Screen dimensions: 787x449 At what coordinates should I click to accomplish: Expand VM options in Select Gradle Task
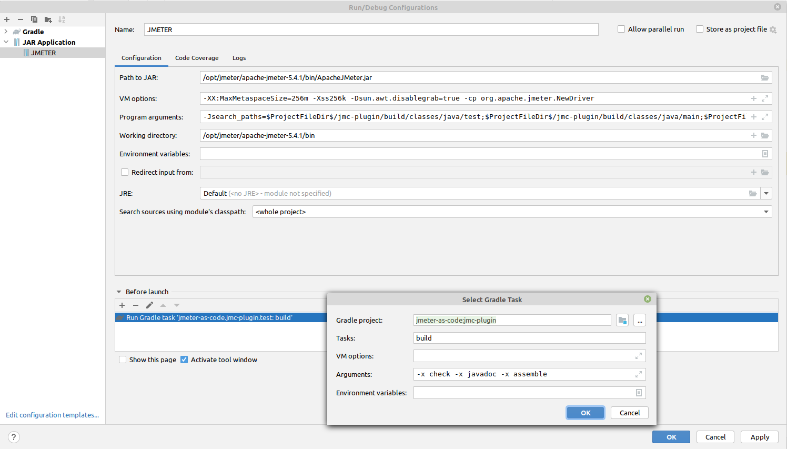click(639, 356)
